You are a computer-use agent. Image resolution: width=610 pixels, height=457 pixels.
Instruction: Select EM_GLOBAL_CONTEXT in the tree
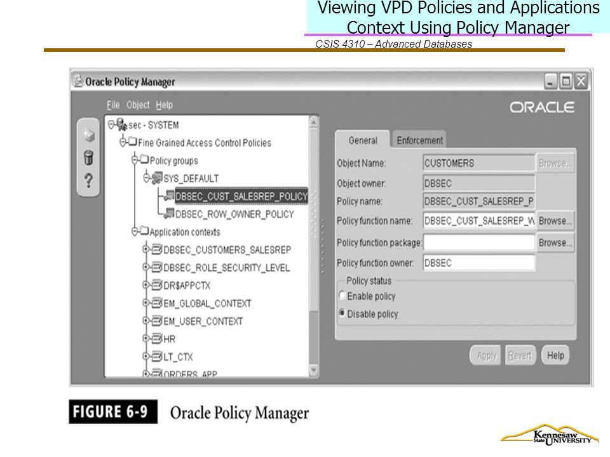[207, 303]
